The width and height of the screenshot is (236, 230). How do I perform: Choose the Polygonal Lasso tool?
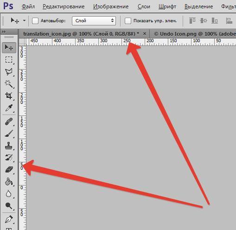tap(9, 72)
